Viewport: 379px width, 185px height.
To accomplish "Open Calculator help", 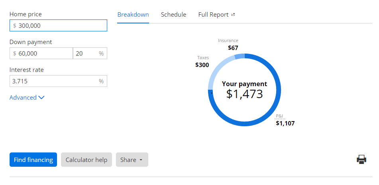I will [x=86, y=160].
